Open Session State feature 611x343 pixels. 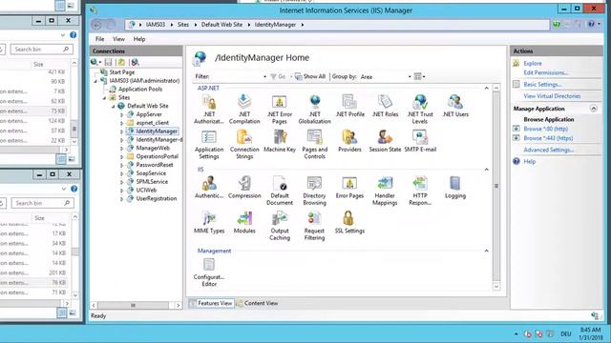pos(385,141)
